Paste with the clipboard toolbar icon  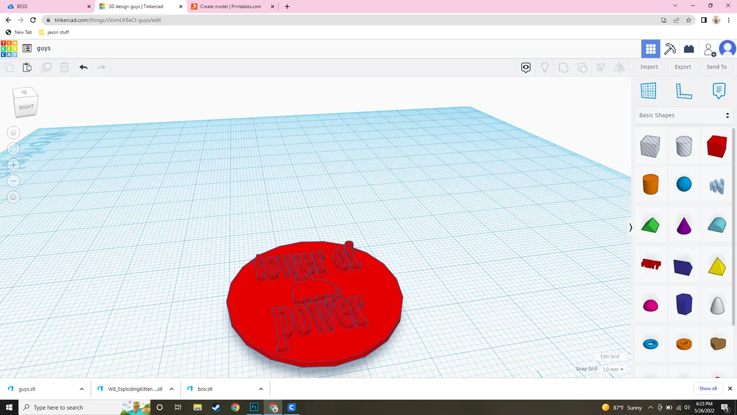[x=27, y=68]
